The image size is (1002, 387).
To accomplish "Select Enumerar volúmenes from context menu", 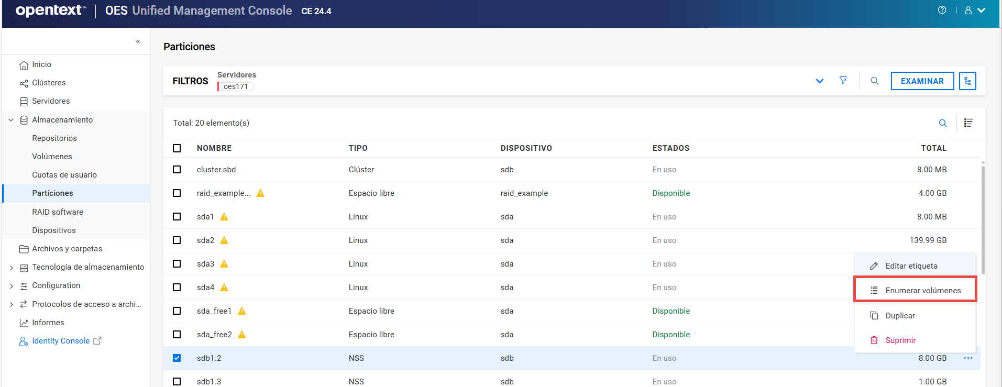I will click(x=922, y=291).
